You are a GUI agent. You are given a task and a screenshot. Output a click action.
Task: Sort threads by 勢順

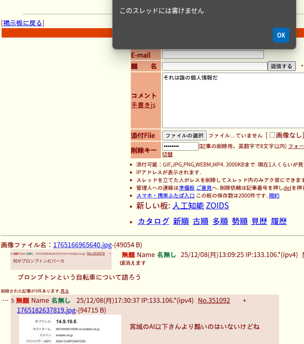tap(239, 221)
